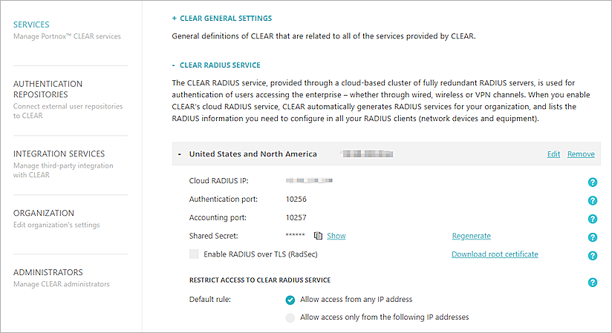This screenshot has height=333, width=612.
Task: Collapse United States and North America panel
Action: [180, 154]
